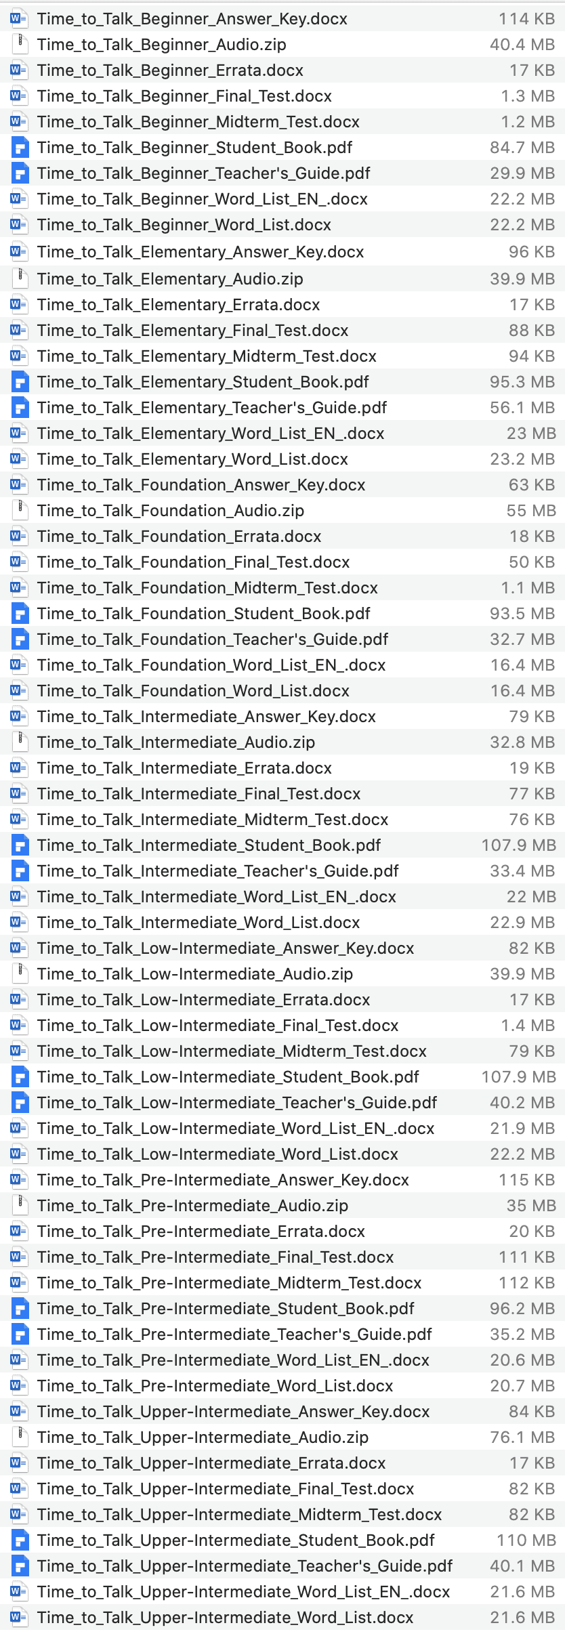Select Time_to_Talk_Intermediate_Student_Book.pdf file name
The width and height of the screenshot is (565, 1638).
click(x=209, y=845)
